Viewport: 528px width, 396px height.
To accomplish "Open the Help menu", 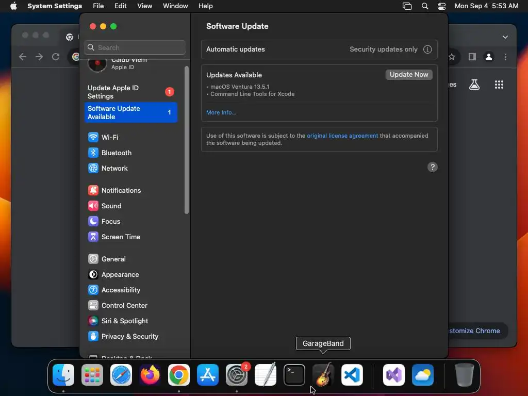I will pyautogui.click(x=205, y=6).
